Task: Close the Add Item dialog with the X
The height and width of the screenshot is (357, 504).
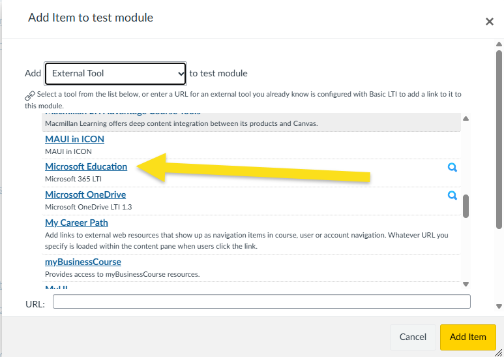Action: (489, 22)
